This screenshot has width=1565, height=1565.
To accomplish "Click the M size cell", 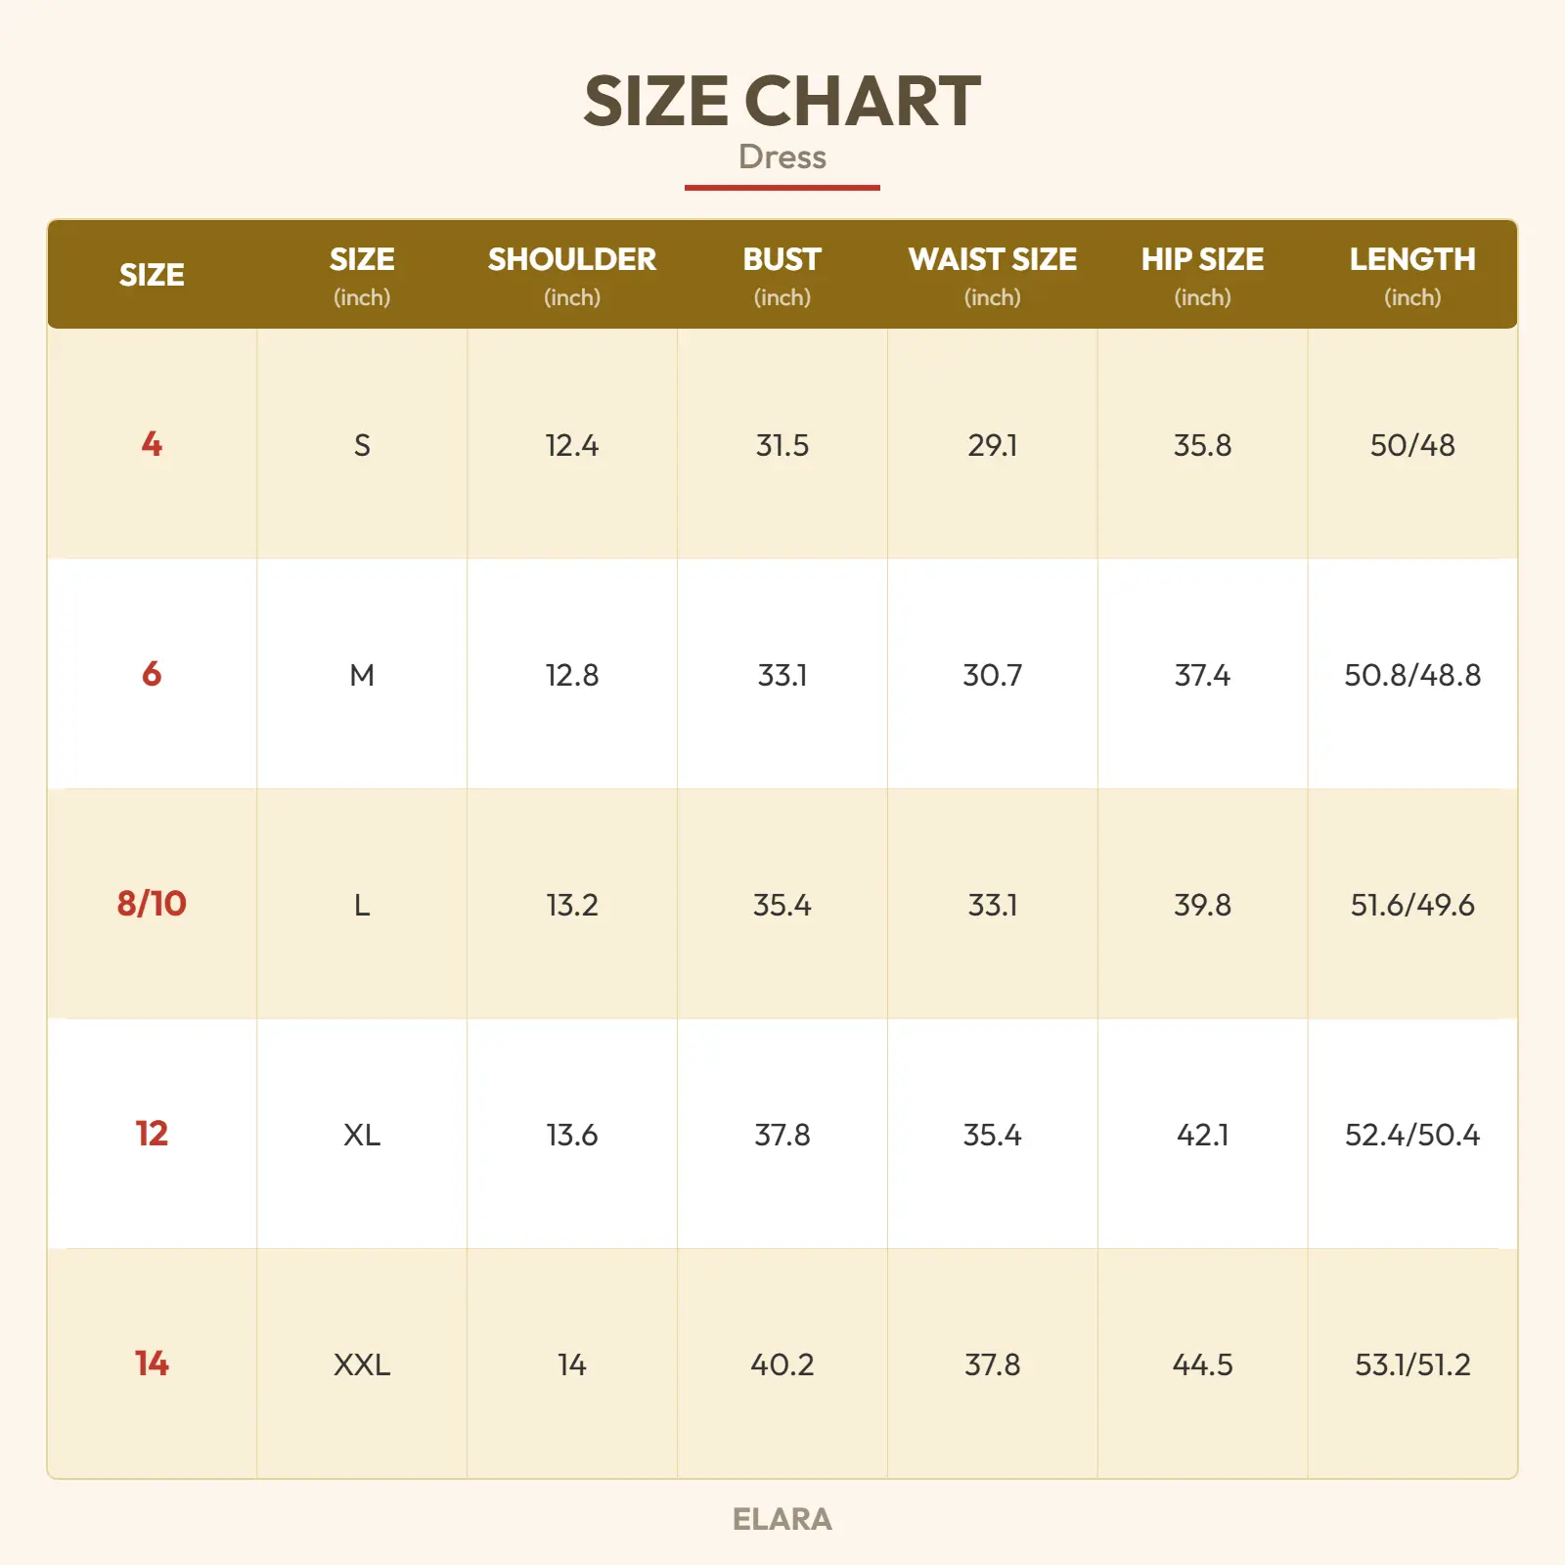I will [x=362, y=675].
